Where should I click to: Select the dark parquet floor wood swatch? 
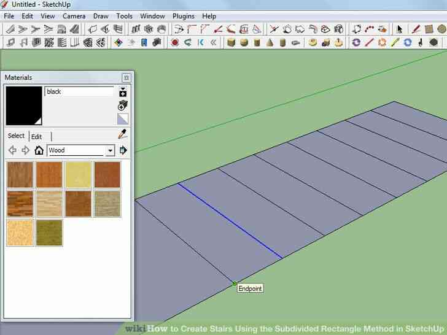pyautogui.click(x=20, y=204)
